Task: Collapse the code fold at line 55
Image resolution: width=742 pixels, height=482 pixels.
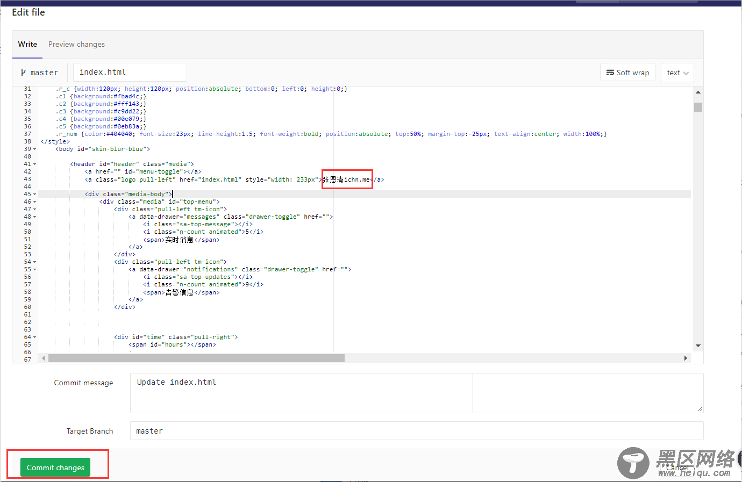Action: (35, 270)
